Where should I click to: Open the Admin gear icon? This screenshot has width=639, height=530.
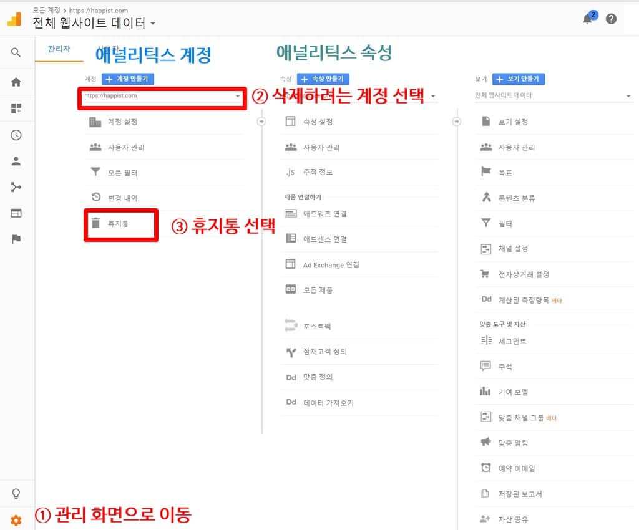(x=17, y=519)
